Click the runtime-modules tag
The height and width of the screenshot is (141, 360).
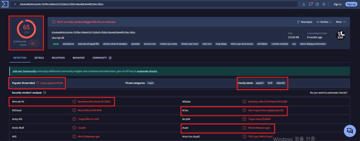click(280, 44)
